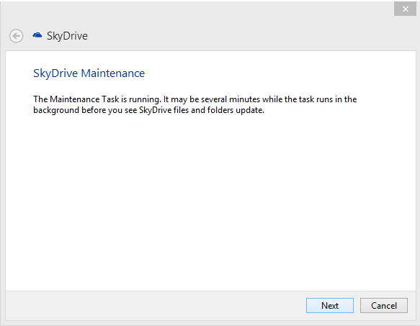Viewport: 420px width, 326px height.
Task: Click the line starting 'background before you see'
Action: (x=148, y=110)
